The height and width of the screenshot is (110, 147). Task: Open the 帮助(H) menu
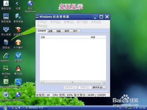[42, 26]
